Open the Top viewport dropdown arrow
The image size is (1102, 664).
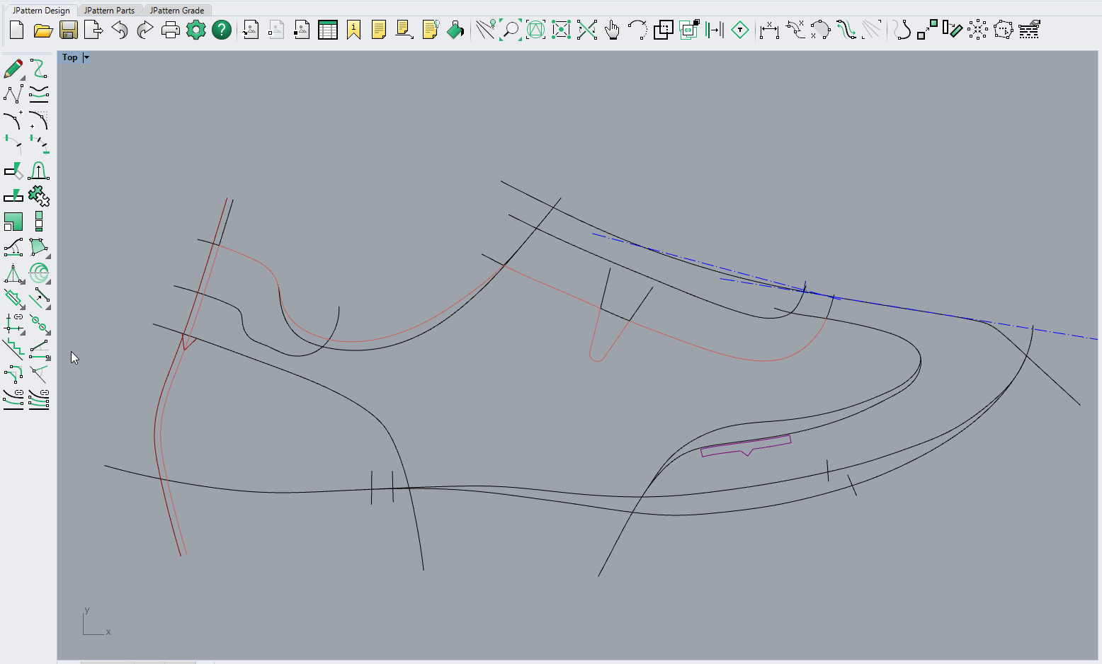(86, 57)
